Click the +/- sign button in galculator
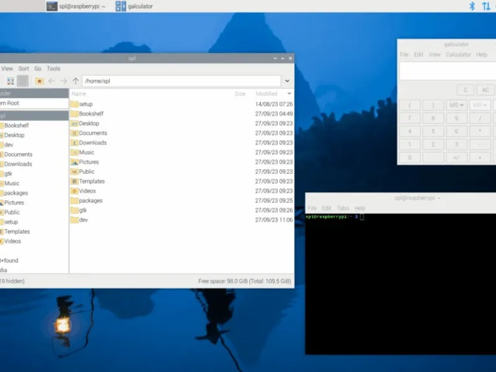 [x=456, y=157]
